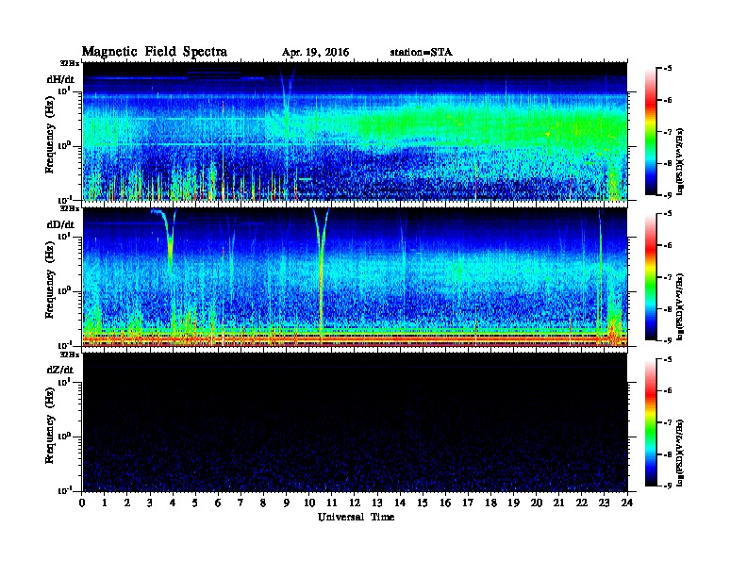Screen dimensions: 747x577
Task: Click hour tick label "22" on time axis
Action: pyautogui.click(x=581, y=503)
